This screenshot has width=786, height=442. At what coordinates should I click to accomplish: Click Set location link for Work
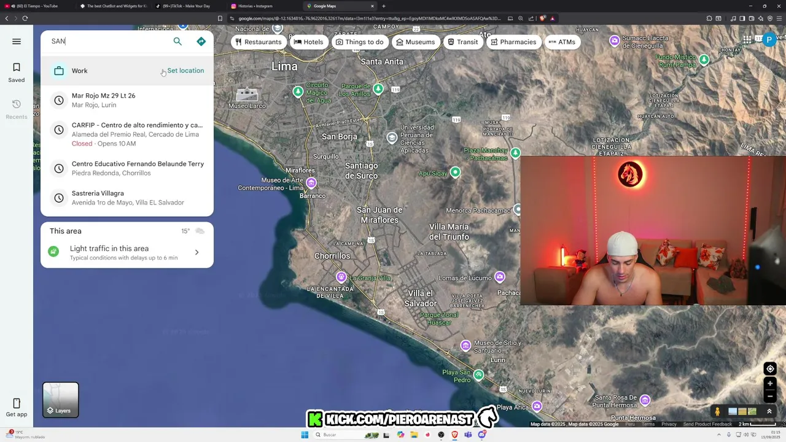tap(185, 71)
